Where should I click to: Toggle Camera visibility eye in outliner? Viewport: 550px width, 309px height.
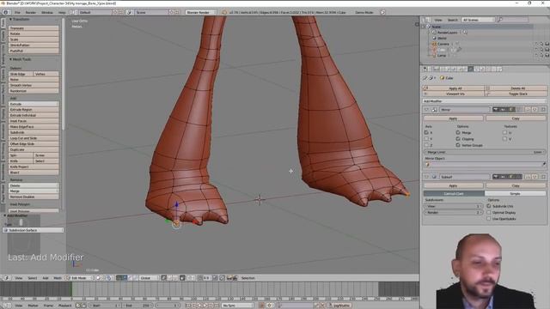(x=536, y=44)
